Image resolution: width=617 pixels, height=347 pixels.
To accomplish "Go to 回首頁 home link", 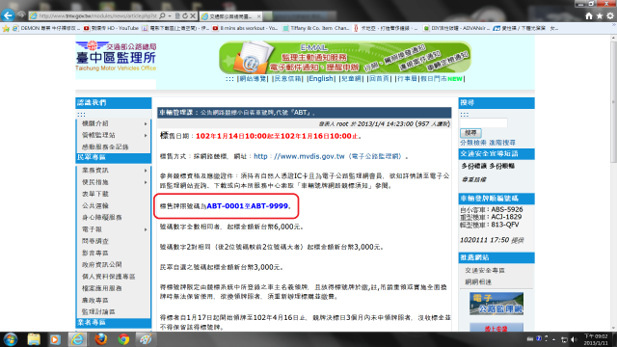I will coord(379,79).
